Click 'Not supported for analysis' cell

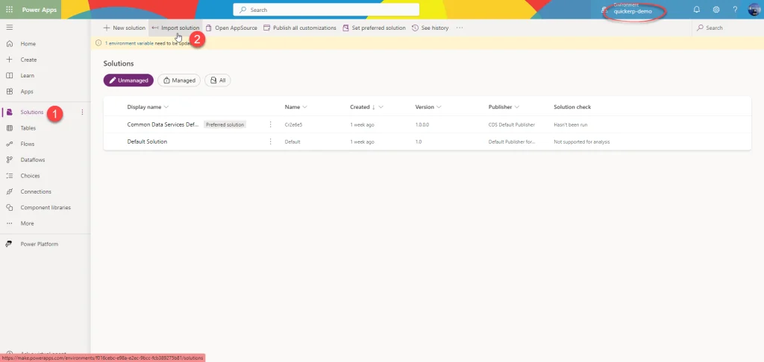point(582,142)
